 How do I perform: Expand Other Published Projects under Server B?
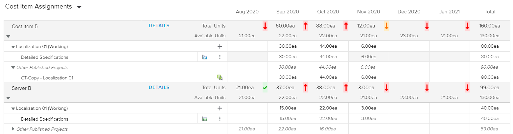pyautogui.click(x=13, y=129)
